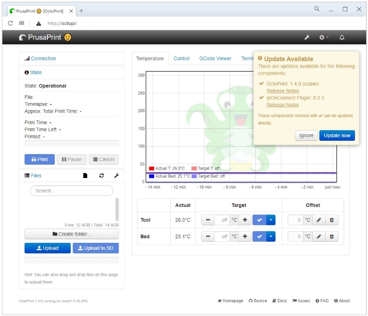368x316 pixels.
Task: Click the new file icon in Files
Action: click(x=85, y=176)
